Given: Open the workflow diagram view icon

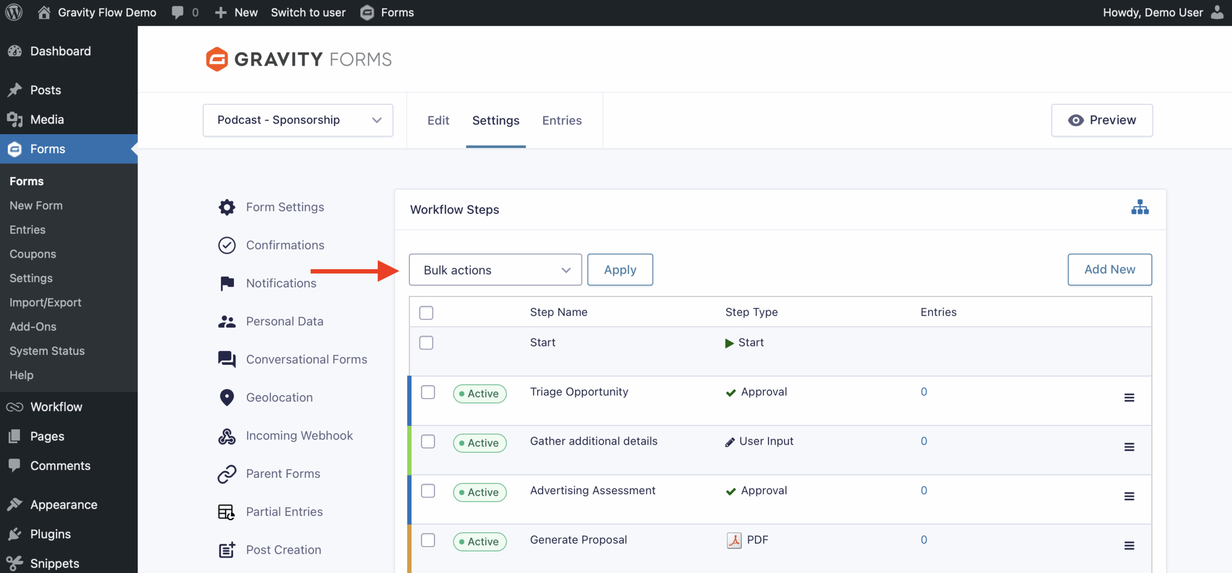Looking at the screenshot, I should point(1141,207).
